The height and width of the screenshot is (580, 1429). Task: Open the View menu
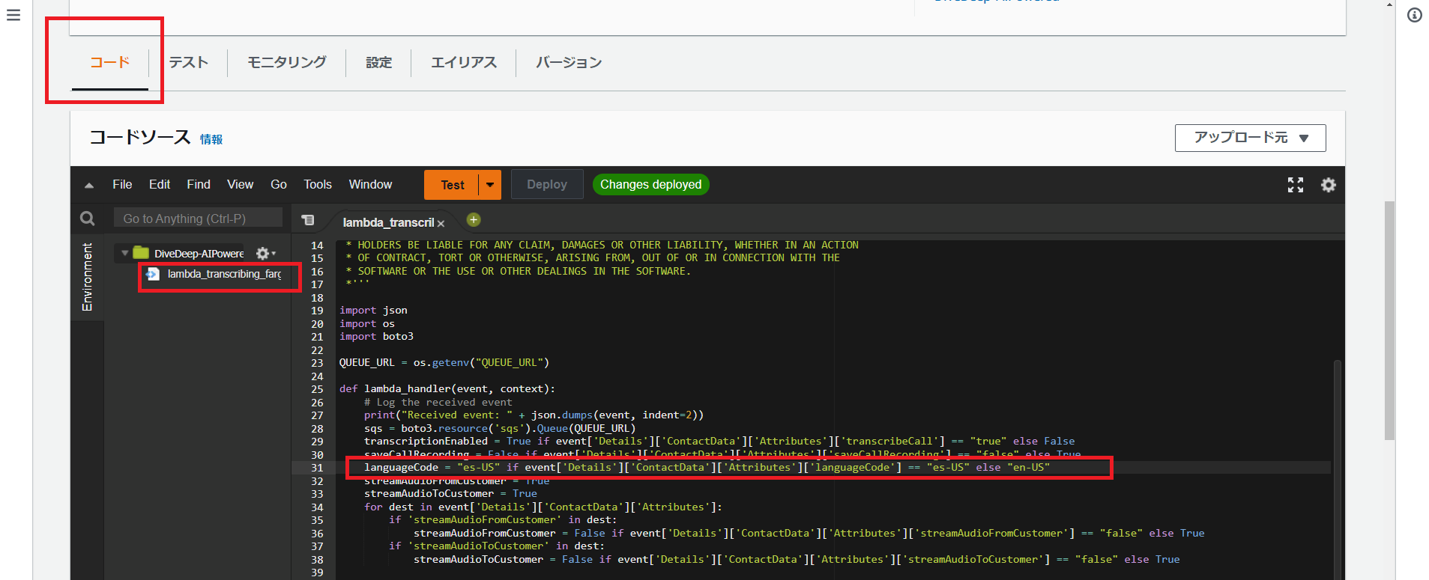pos(241,185)
